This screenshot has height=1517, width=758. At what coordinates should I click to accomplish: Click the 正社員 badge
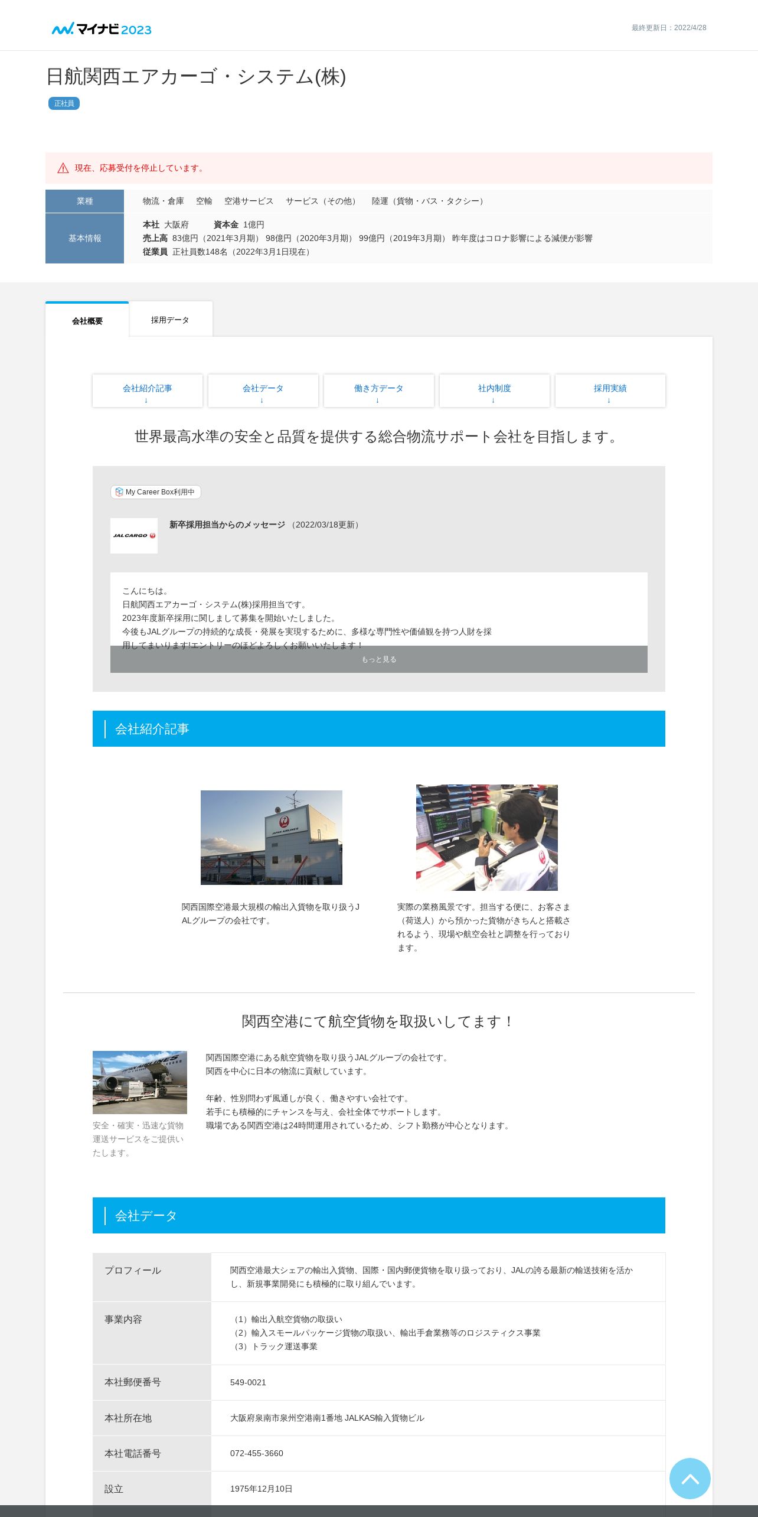[64, 103]
